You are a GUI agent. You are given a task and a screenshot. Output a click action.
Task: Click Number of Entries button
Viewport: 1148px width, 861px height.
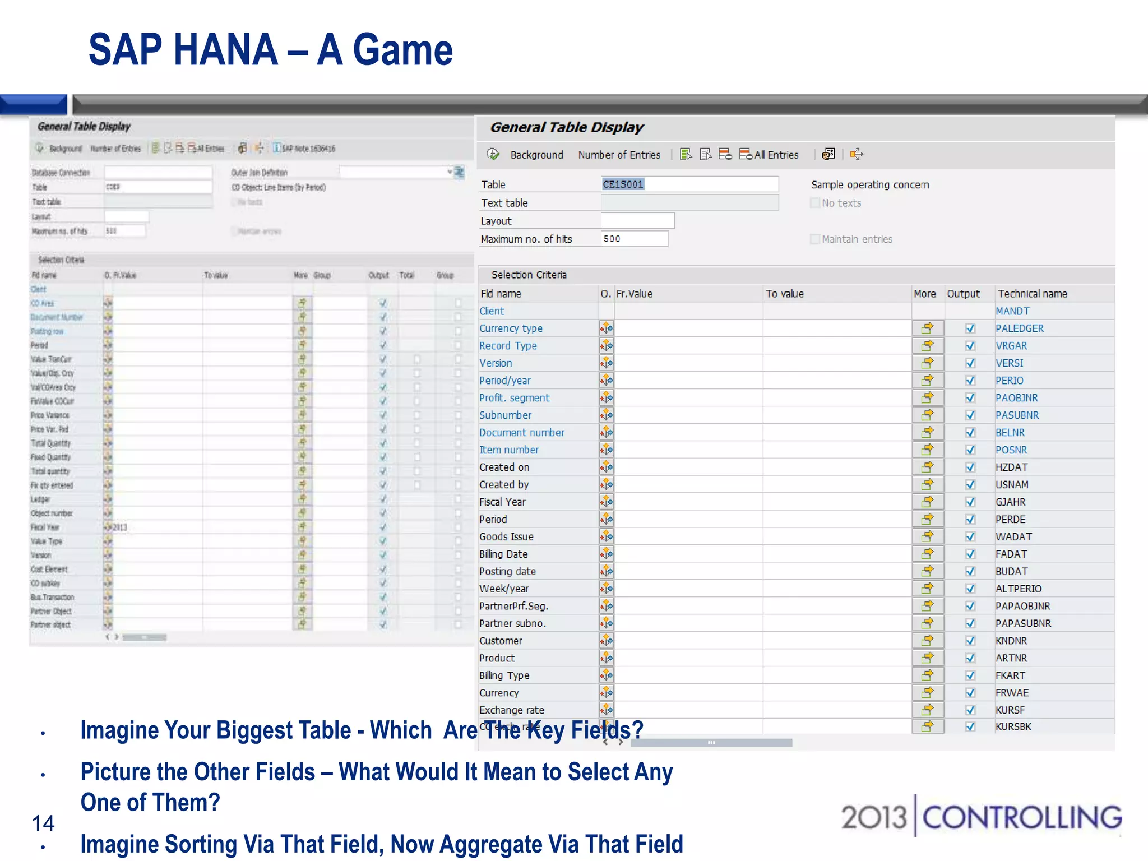619,155
